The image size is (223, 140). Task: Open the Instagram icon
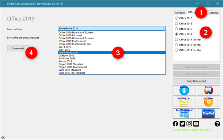[189, 124]
